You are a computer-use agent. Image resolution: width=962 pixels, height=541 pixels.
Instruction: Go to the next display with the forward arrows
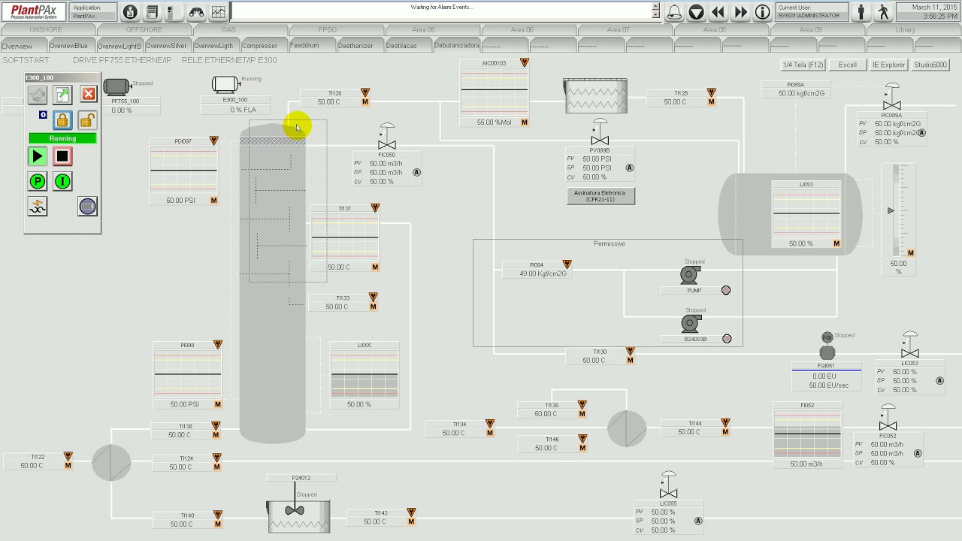tap(740, 12)
